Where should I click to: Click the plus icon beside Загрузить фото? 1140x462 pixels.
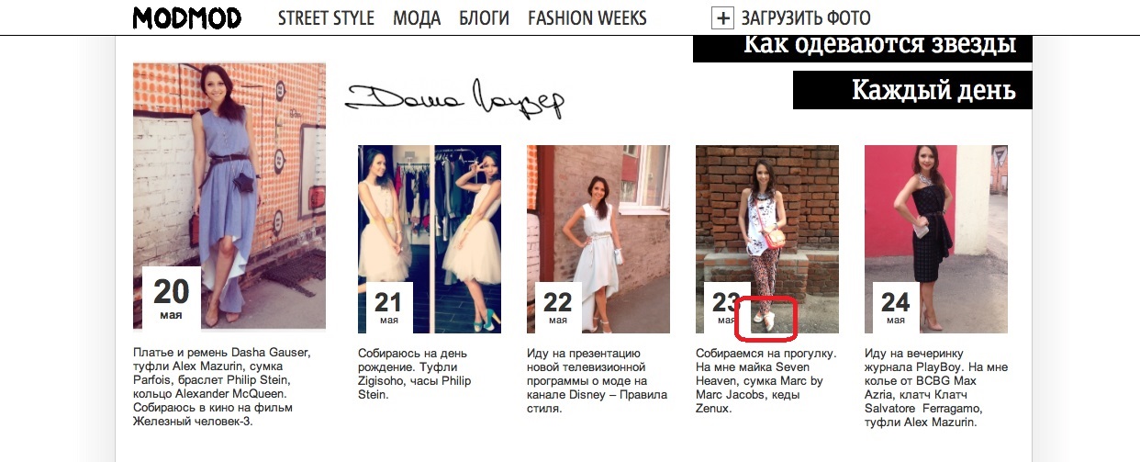(723, 17)
